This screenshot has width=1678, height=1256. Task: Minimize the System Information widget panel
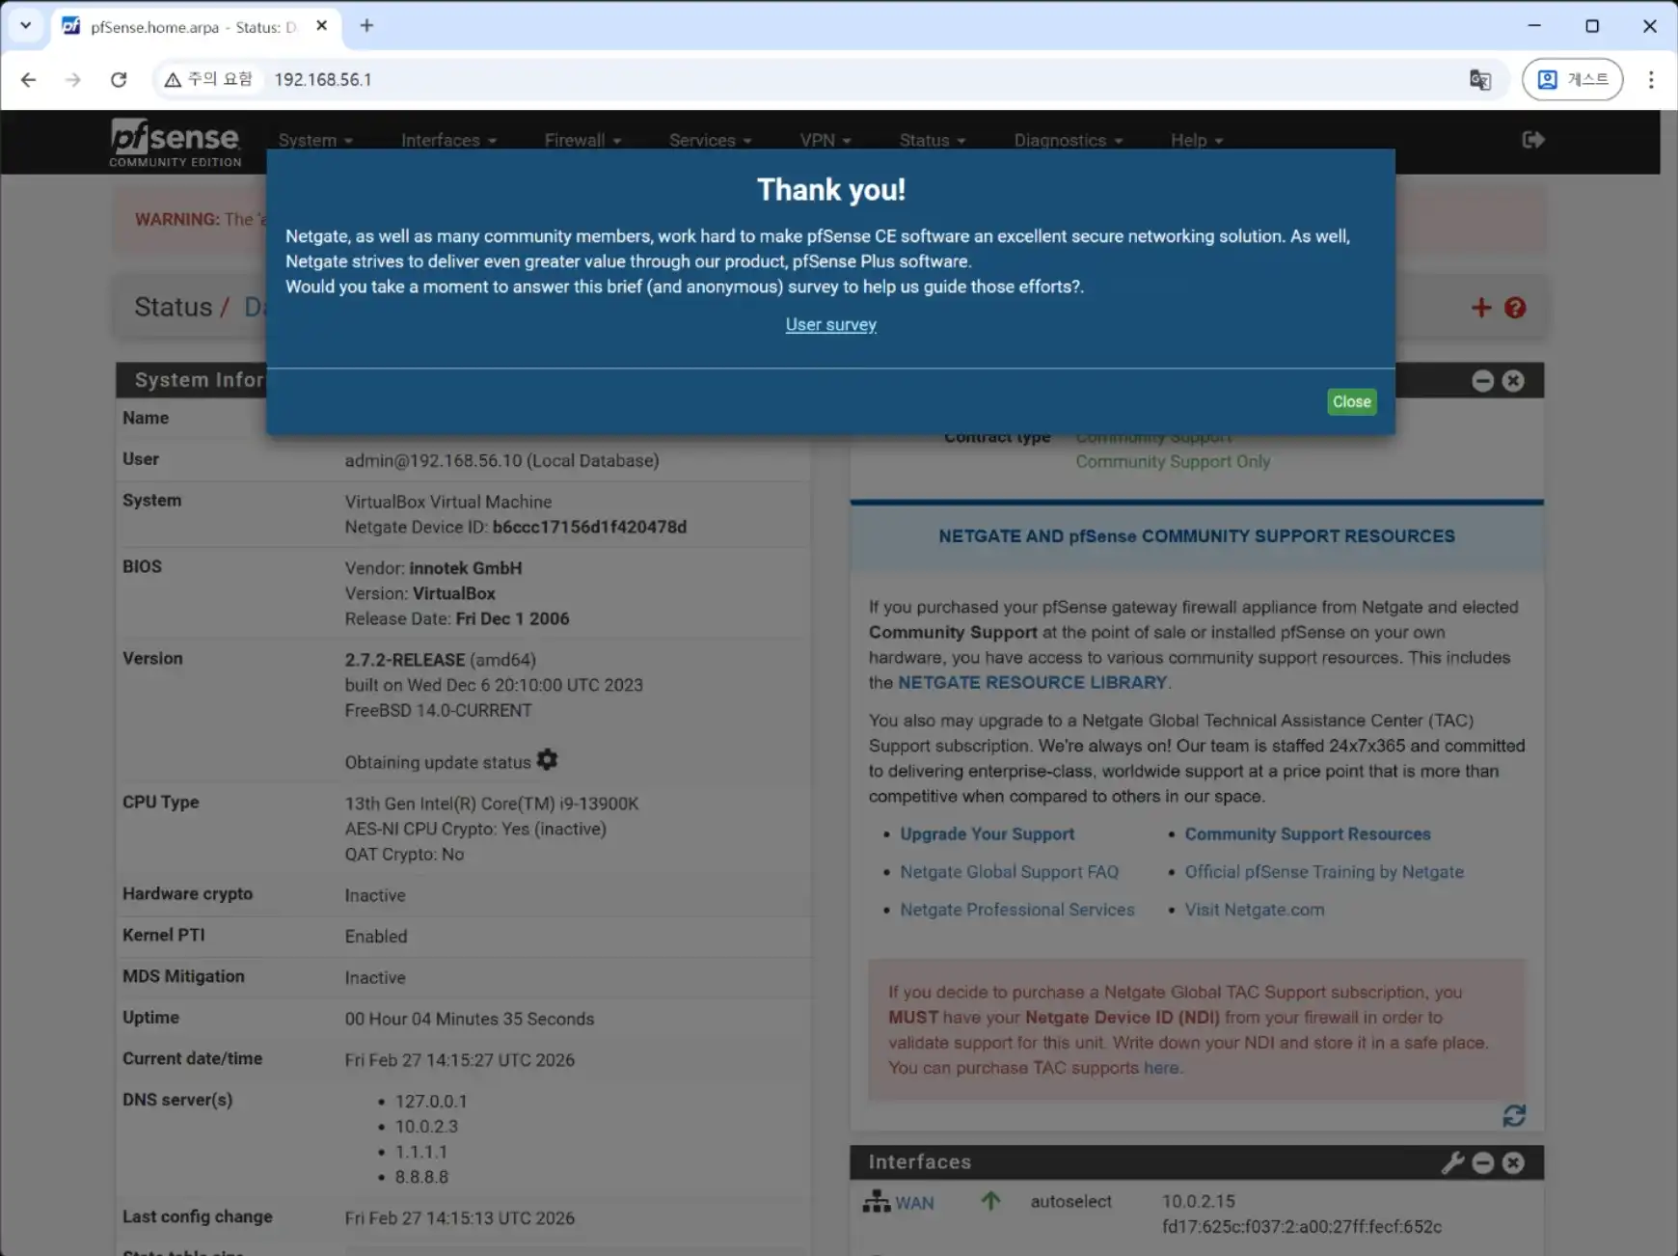[1482, 381]
